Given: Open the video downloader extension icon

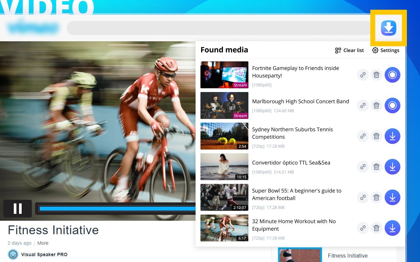Looking at the screenshot, I should point(388,28).
